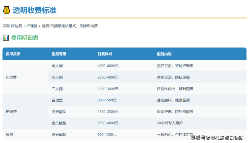The height and width of the screenshot is (143, 249).
Task: Click the 营养配餐 meal cell
Action: point(59,135)
